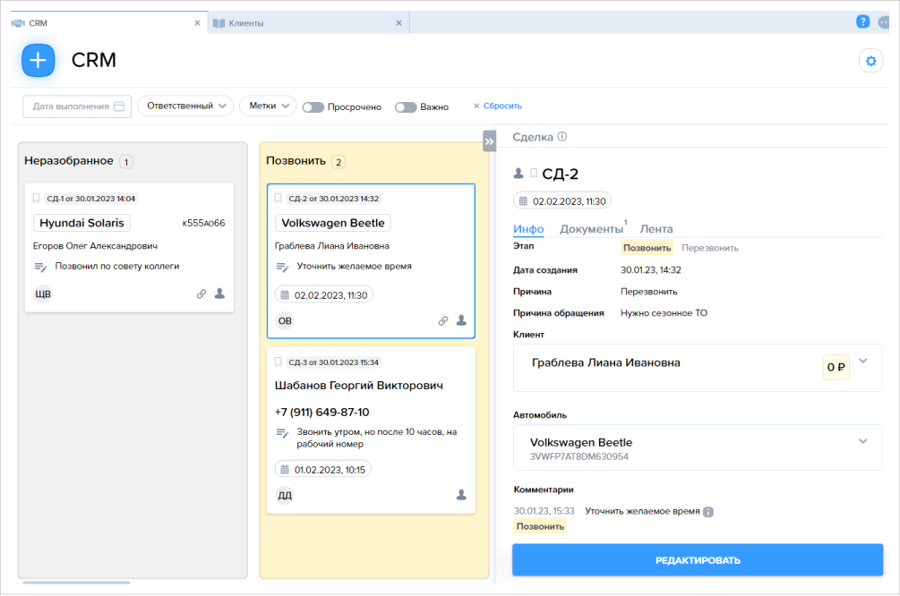The image size is (900, 596).
Task: Click the info icon next to Сделка
Action: [x=562, y=137]
